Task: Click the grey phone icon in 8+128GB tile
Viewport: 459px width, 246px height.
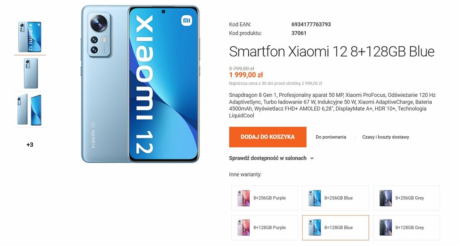Action: [x=385, y=228]
